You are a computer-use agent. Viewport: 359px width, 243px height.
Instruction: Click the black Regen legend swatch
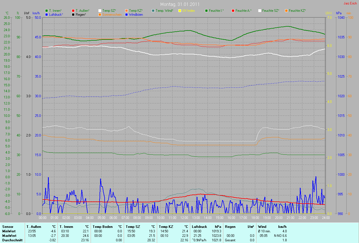(x=73, y=14)
